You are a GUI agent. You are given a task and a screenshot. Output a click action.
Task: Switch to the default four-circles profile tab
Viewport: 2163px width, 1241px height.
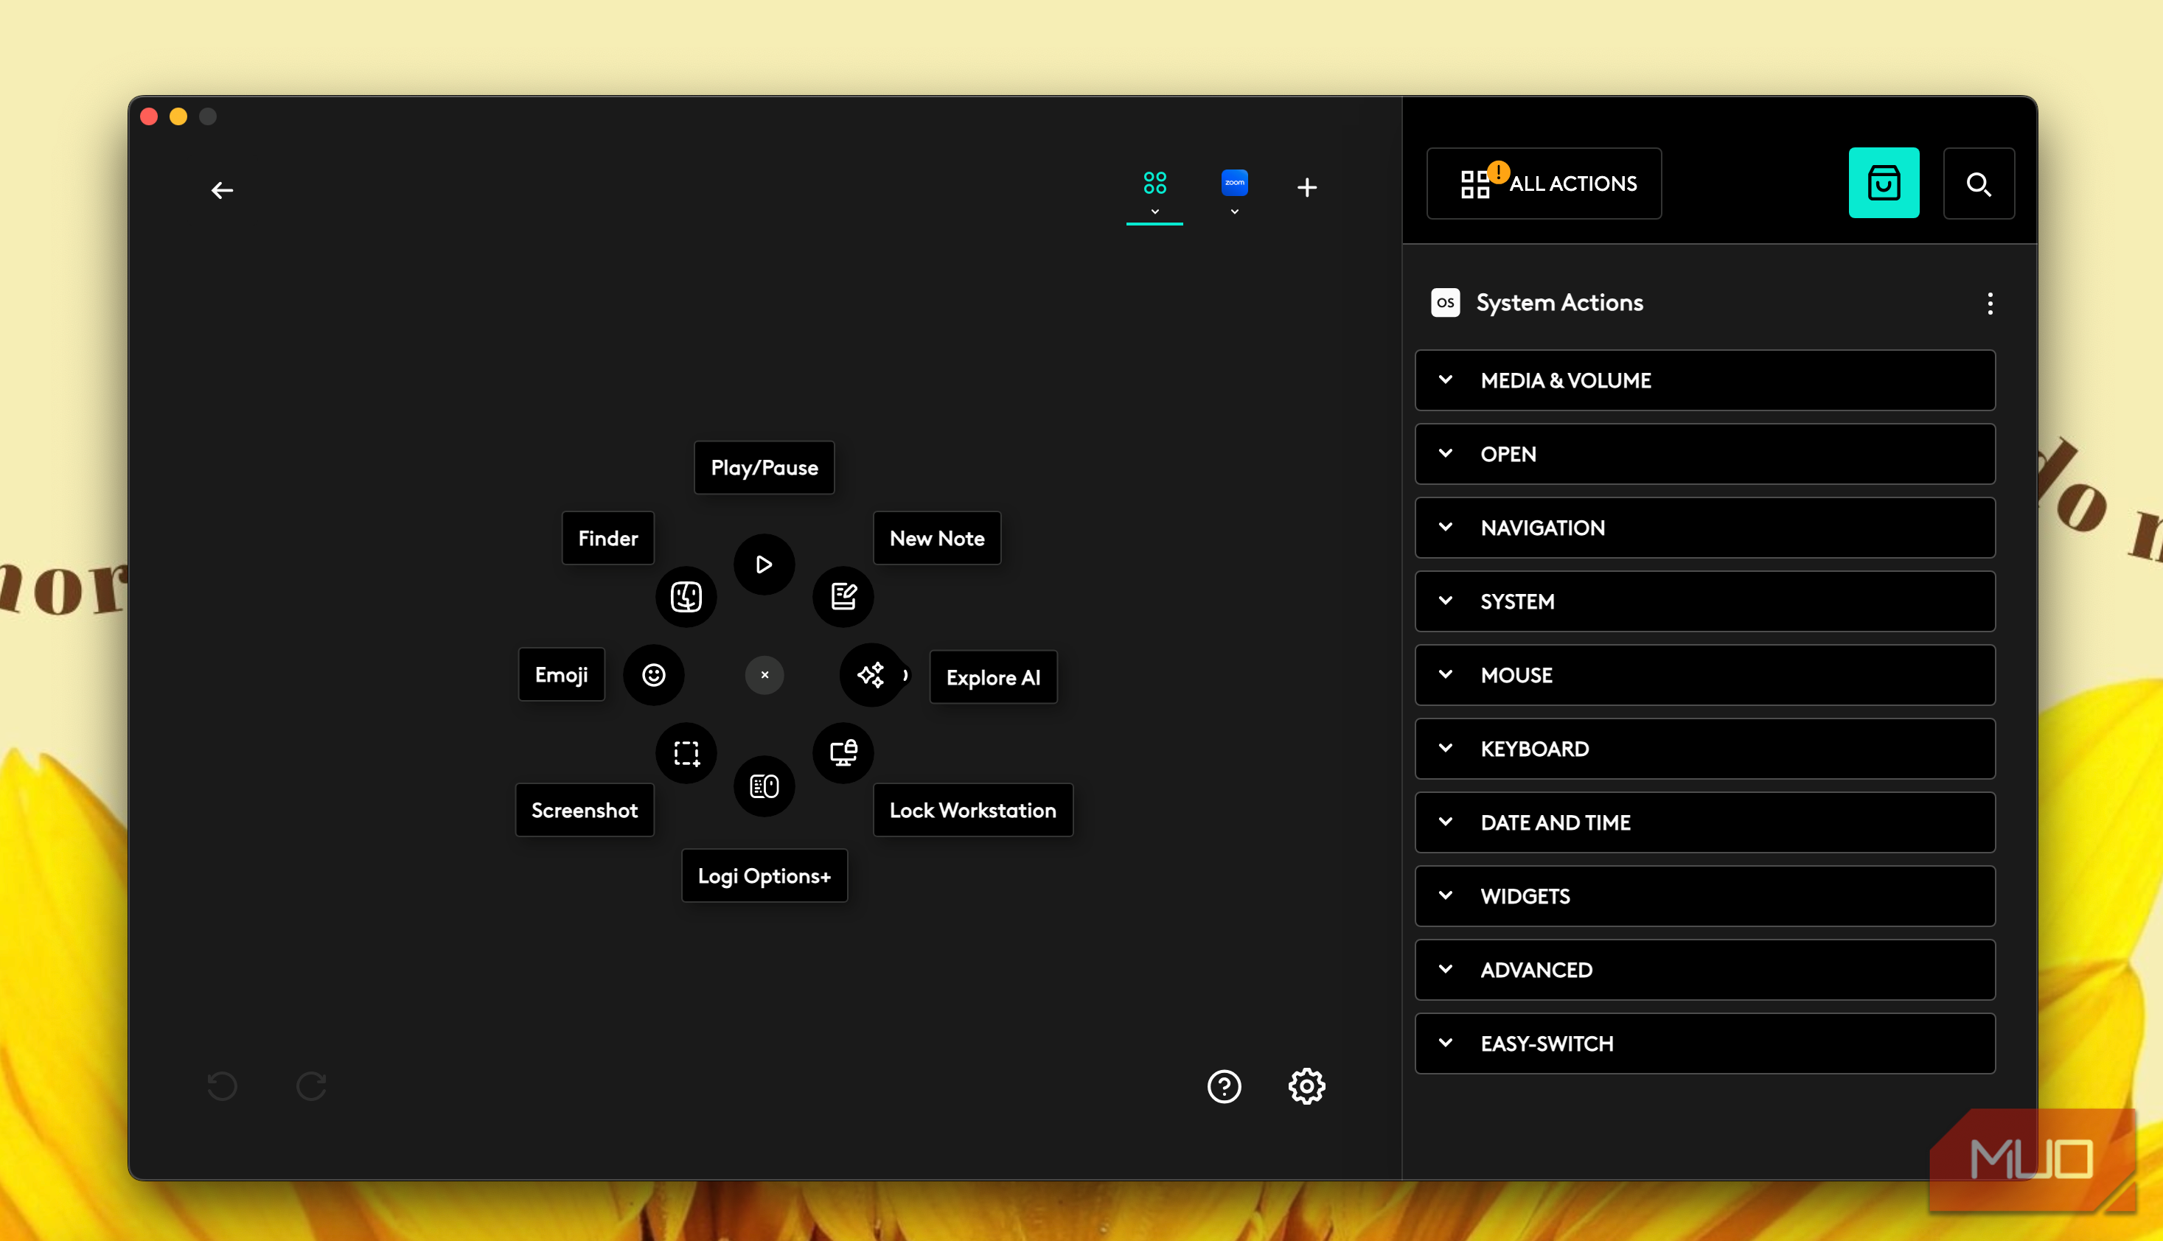click(1154, 183)
